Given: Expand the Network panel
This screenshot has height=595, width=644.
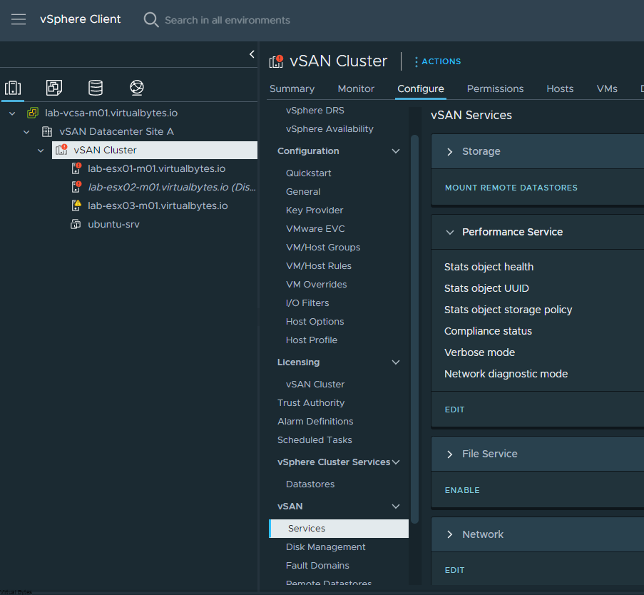Looking at the screenshot, I should tap(450, 534).
